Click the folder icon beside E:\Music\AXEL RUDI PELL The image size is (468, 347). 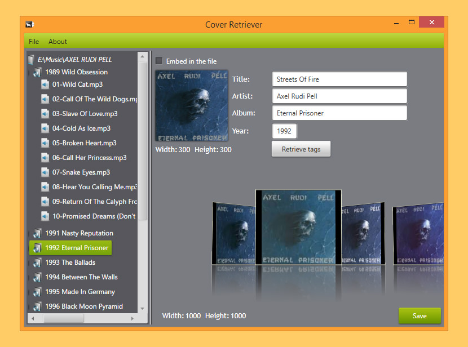[x=31, y=60]
